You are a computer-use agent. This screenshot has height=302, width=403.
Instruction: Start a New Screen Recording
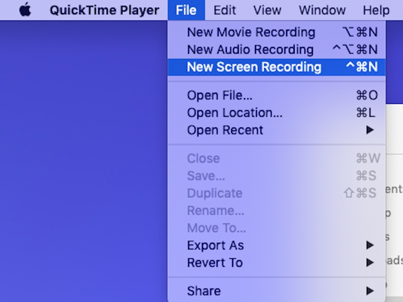254,67
